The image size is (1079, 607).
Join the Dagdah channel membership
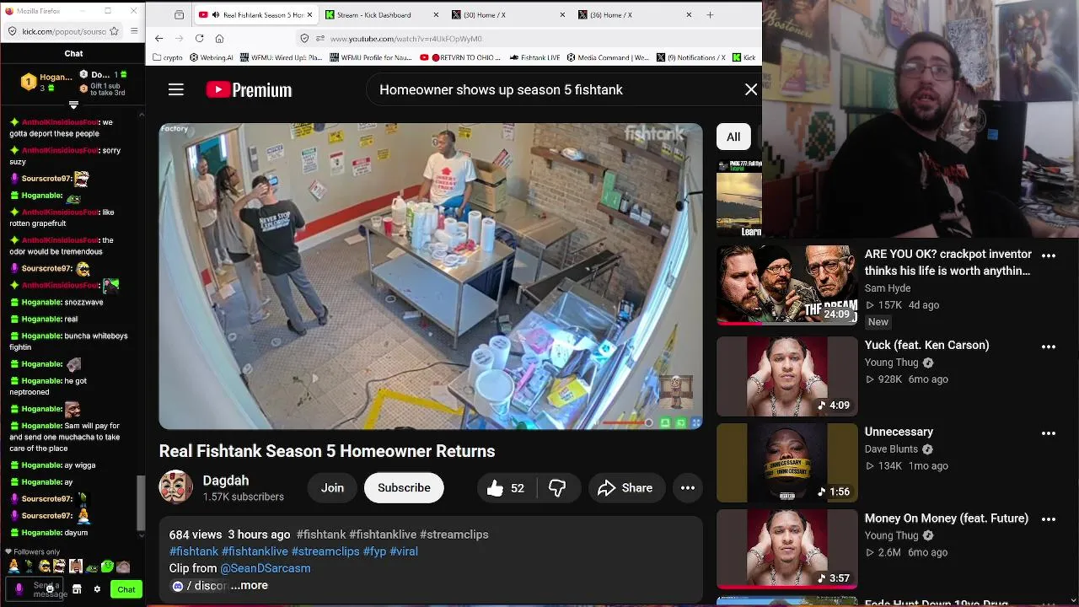pyautogui.click(x=332, y=488)
